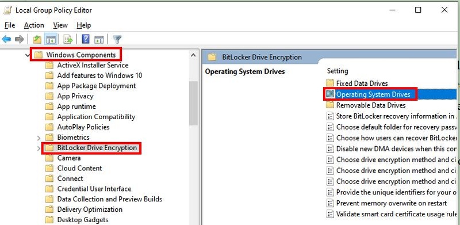The width and height of the screenshot is (460, 225).
Task: Maximize the Local Group Policy Editor window
Action: point(418,10)
